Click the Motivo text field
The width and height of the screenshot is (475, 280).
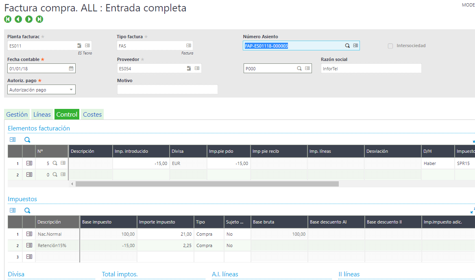[x=168, y=89]
